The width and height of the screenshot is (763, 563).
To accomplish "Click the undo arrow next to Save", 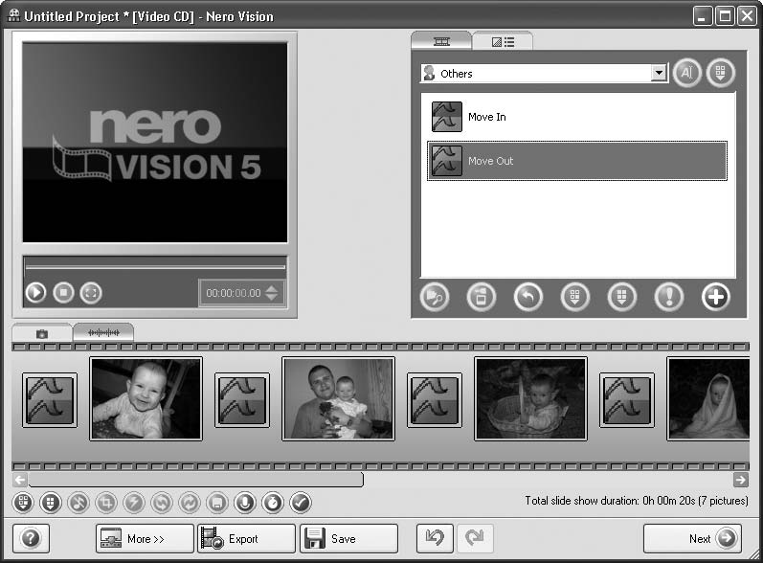I will (436, 538).
